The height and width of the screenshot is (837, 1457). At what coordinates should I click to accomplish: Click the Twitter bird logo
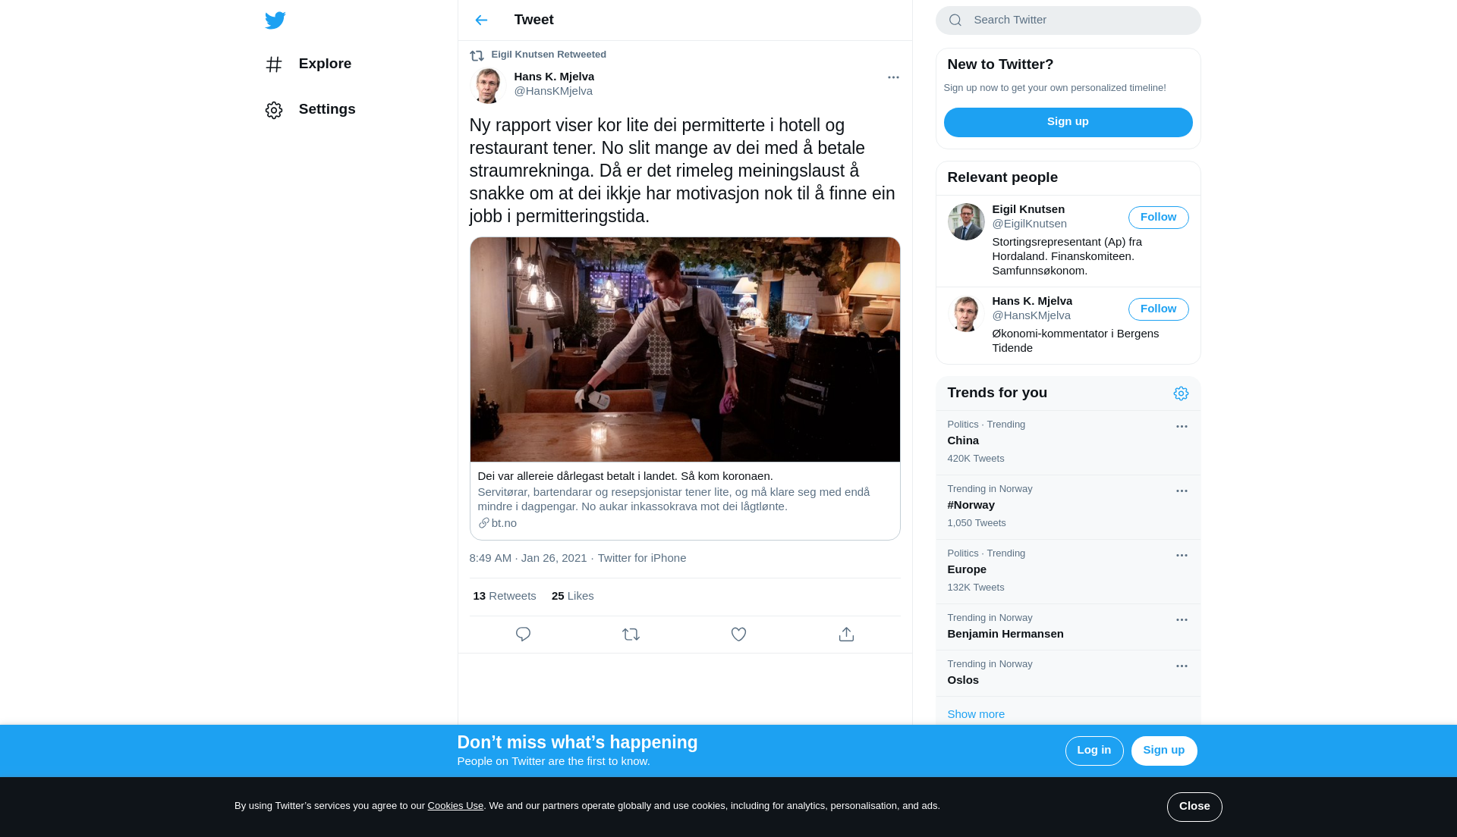(x=275, y=20)
